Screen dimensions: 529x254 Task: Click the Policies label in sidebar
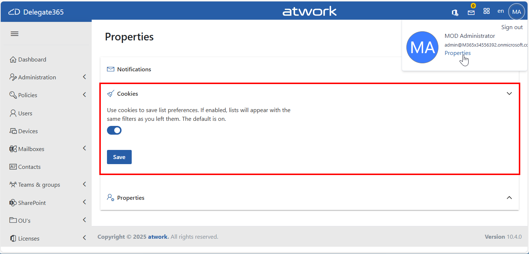28,95
